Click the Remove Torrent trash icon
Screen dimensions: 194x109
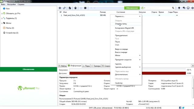pos(75,8)
